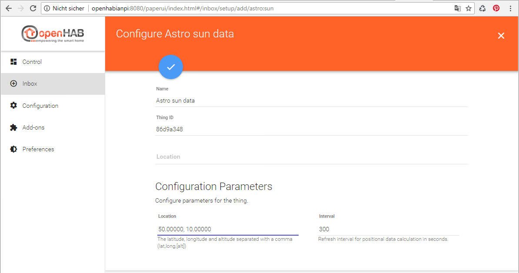Edit the Interval field value 300
This screenshot has height=273, width=519.
click(388, 229)
